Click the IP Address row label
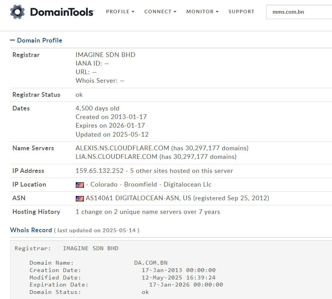332x299 pixels. 28,171
